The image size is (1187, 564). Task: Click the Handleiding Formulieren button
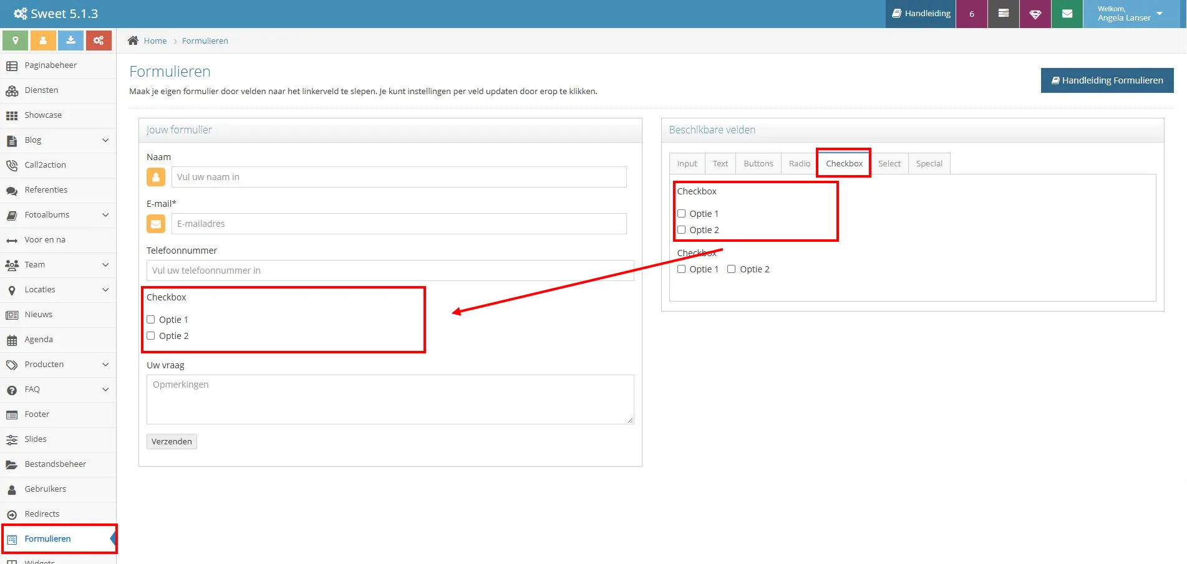pyautogui.click(x=1107, y=80)
